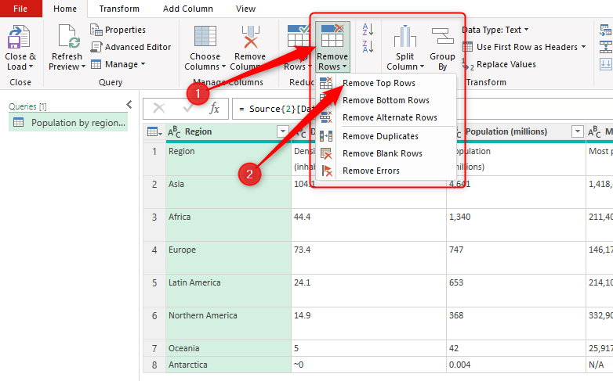Open the Properties option
This screenshot has height=381, width=613.
pyautogui.click(x=118, y=30)
